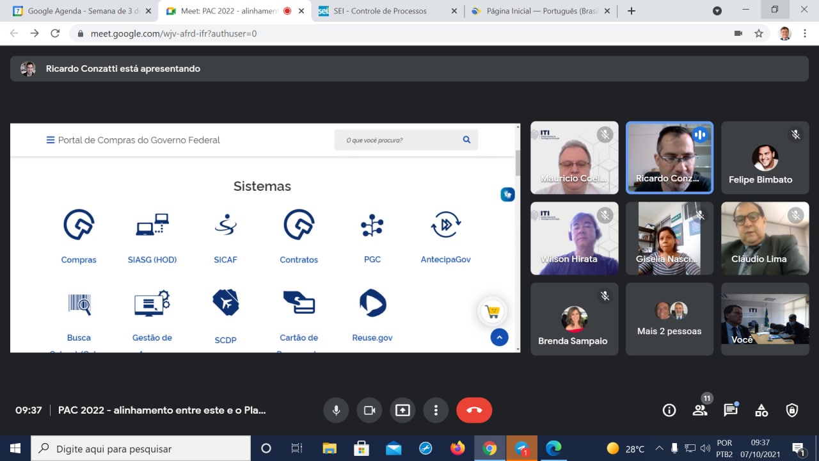Reload the current page

[x=55, y=33]
